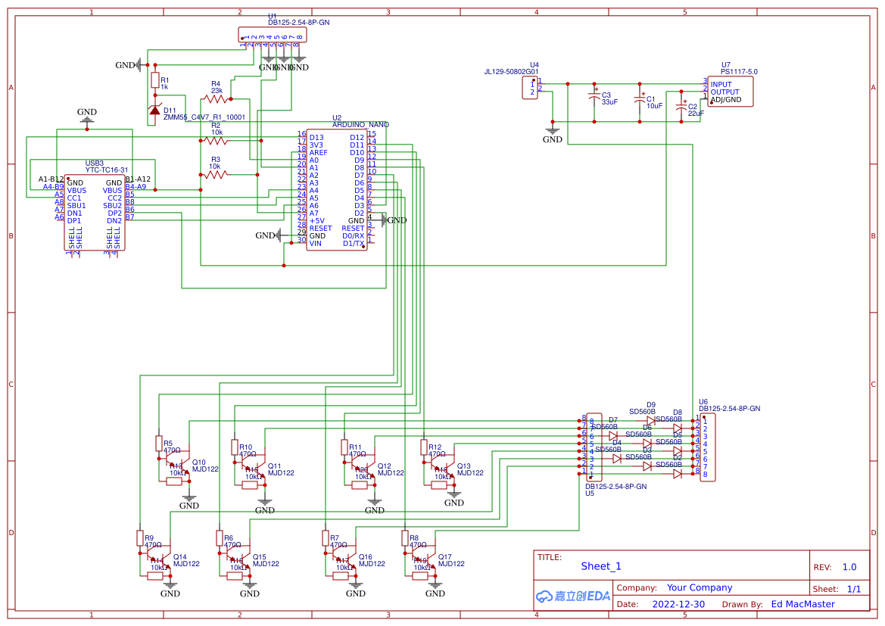Click resistor R4 23k symbol
This screenshot has width=885, height=626.
214,100
